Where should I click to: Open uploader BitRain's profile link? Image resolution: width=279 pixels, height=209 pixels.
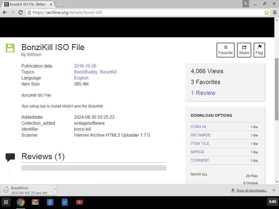(x=34, y=54)
